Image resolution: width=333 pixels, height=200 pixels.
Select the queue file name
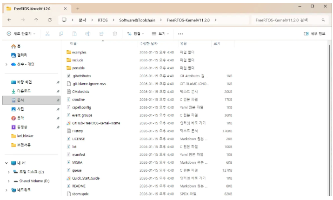[77, 170]
